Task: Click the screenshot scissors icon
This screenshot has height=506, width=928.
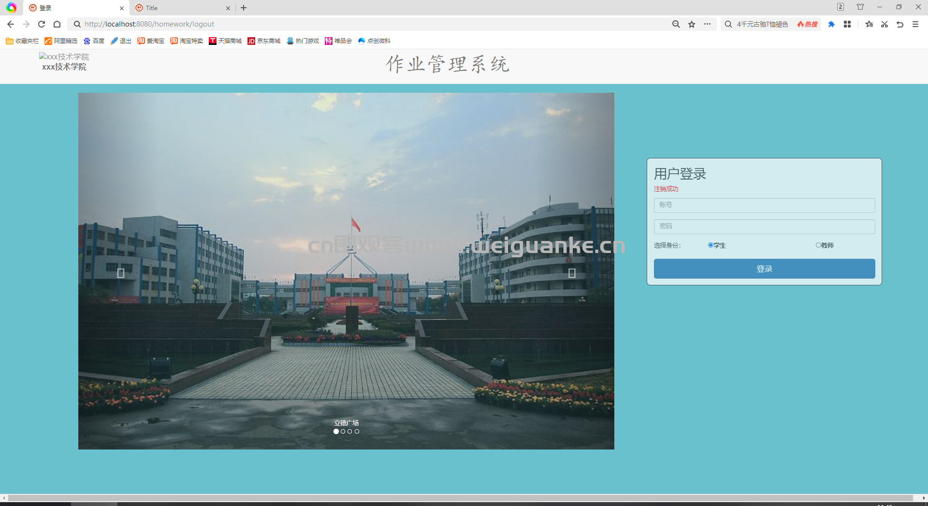Action: (884, 24)
